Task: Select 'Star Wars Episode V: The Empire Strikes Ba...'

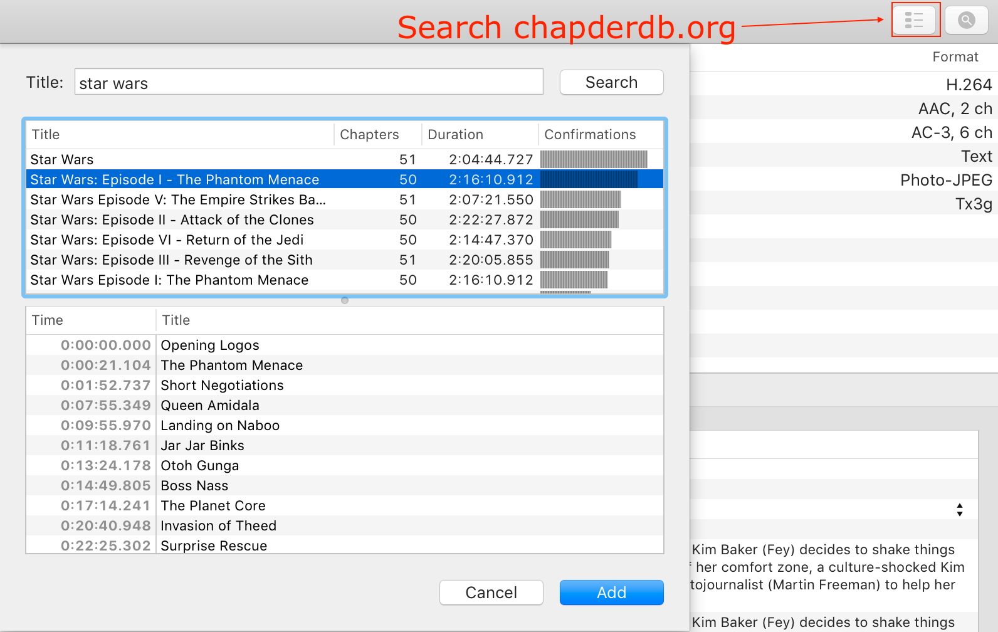Action: tap(345, 199)
